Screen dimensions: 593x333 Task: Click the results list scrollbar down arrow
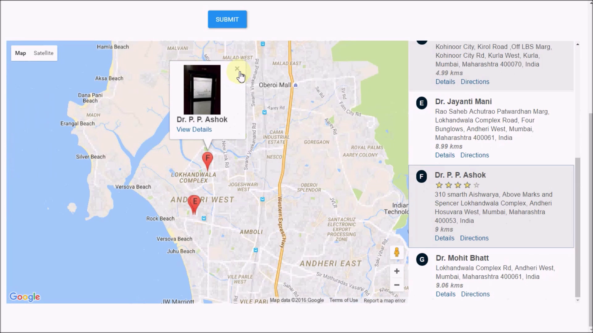(578, 300)
